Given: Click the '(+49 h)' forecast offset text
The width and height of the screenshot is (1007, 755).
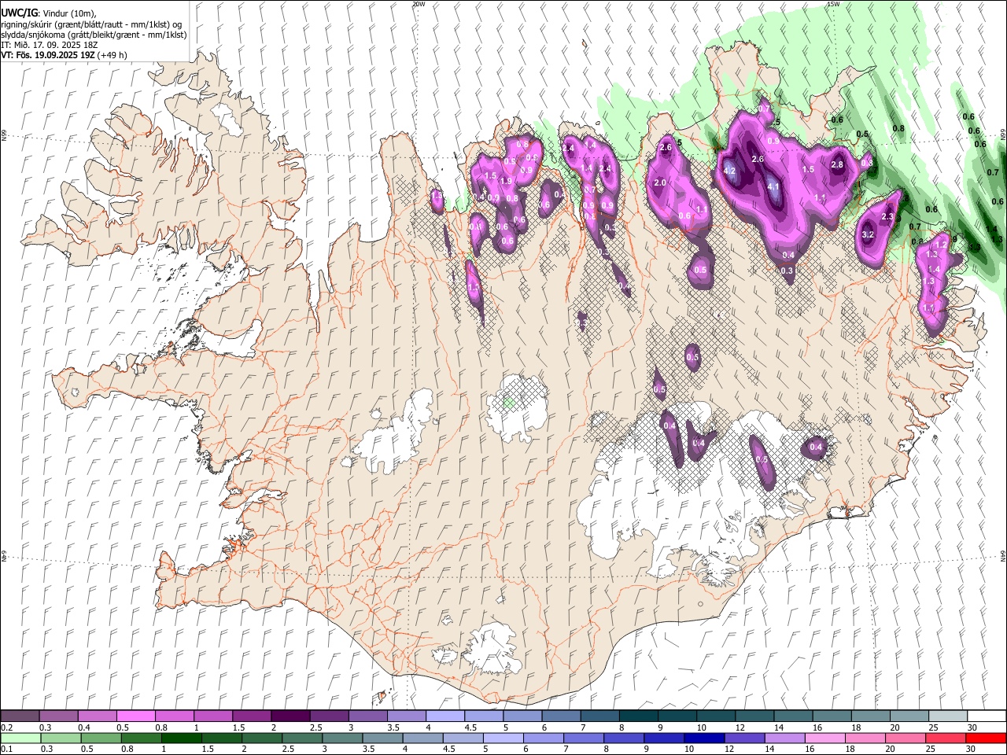Looking at the screenshot, I should click(113, 55).
